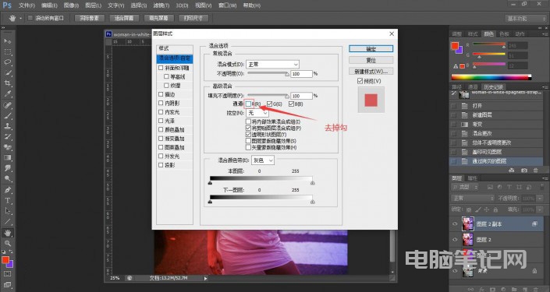Viewport: 550px width, 292px height.
Task: Switch to the 色板 tab
Action: (x=504, y=34)
